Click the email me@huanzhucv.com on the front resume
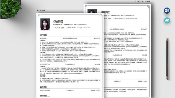The width and height of the screenshot is (175, 98). (x=84, y=28)
